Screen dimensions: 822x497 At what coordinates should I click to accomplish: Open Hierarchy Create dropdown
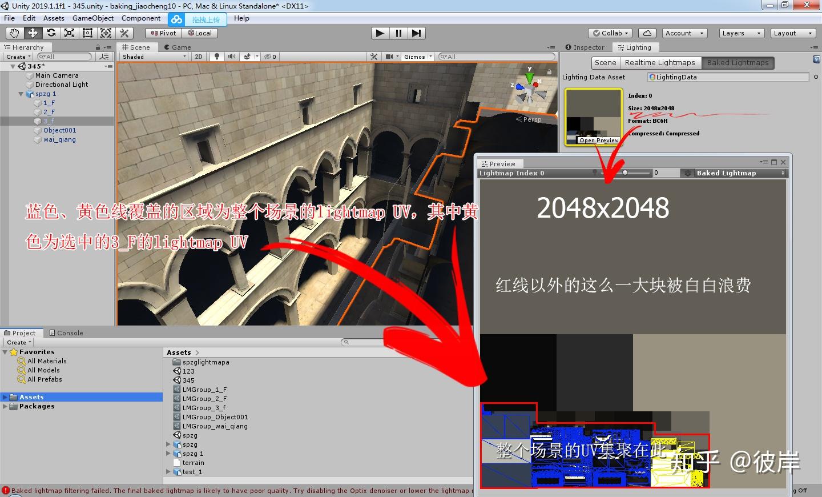tap(18, 57)
